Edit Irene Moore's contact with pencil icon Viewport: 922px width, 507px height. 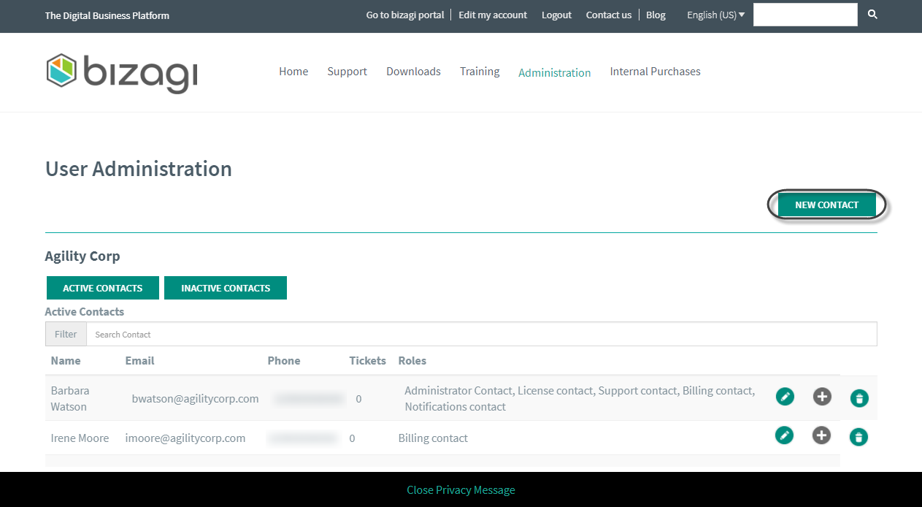(x=785, y=435)
